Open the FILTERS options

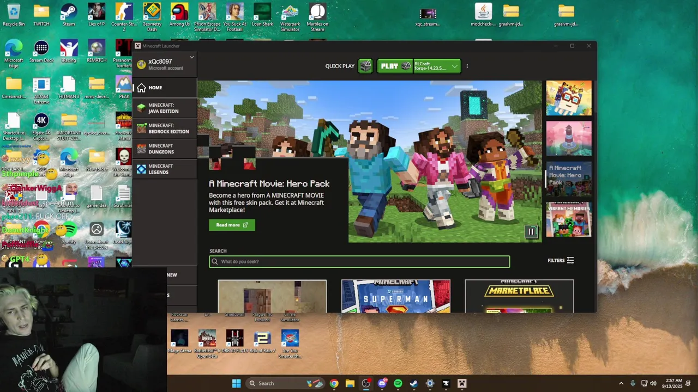[561, 261]
